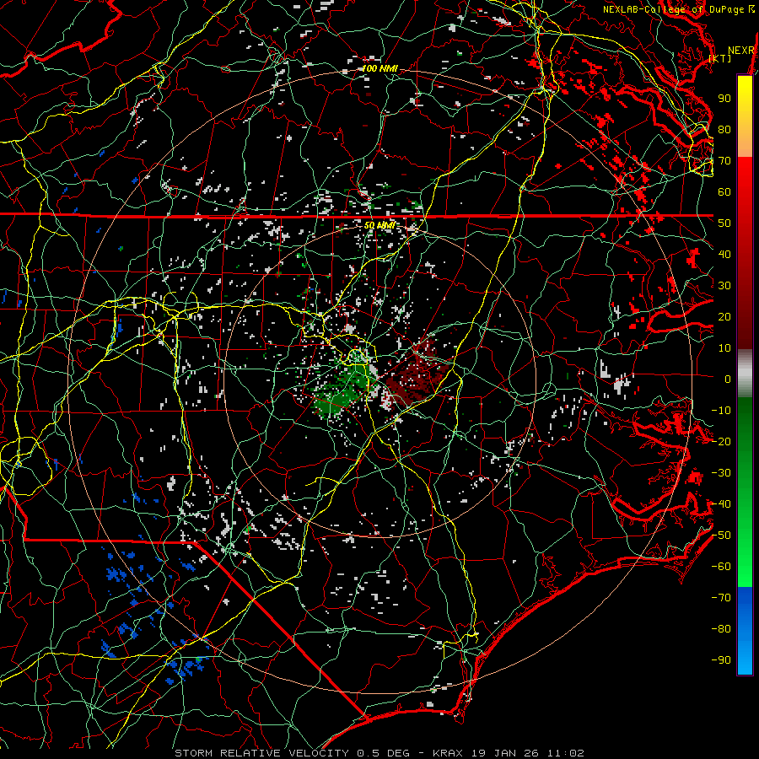Image resolution: width=759 pixels, height=759 pixels.
Task: Click the -10 label on color scale
Action: click(x=721, y=411)
